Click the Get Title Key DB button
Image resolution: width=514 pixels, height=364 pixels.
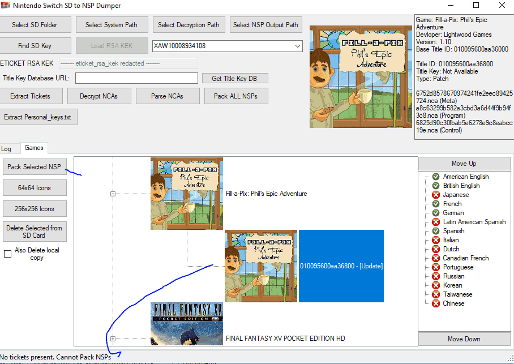click(235, 78)
